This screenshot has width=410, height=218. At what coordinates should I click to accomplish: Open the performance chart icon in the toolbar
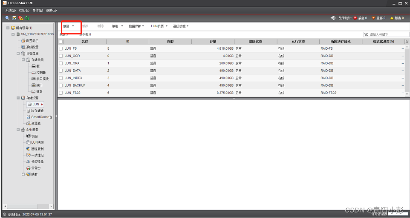point(14,18)
